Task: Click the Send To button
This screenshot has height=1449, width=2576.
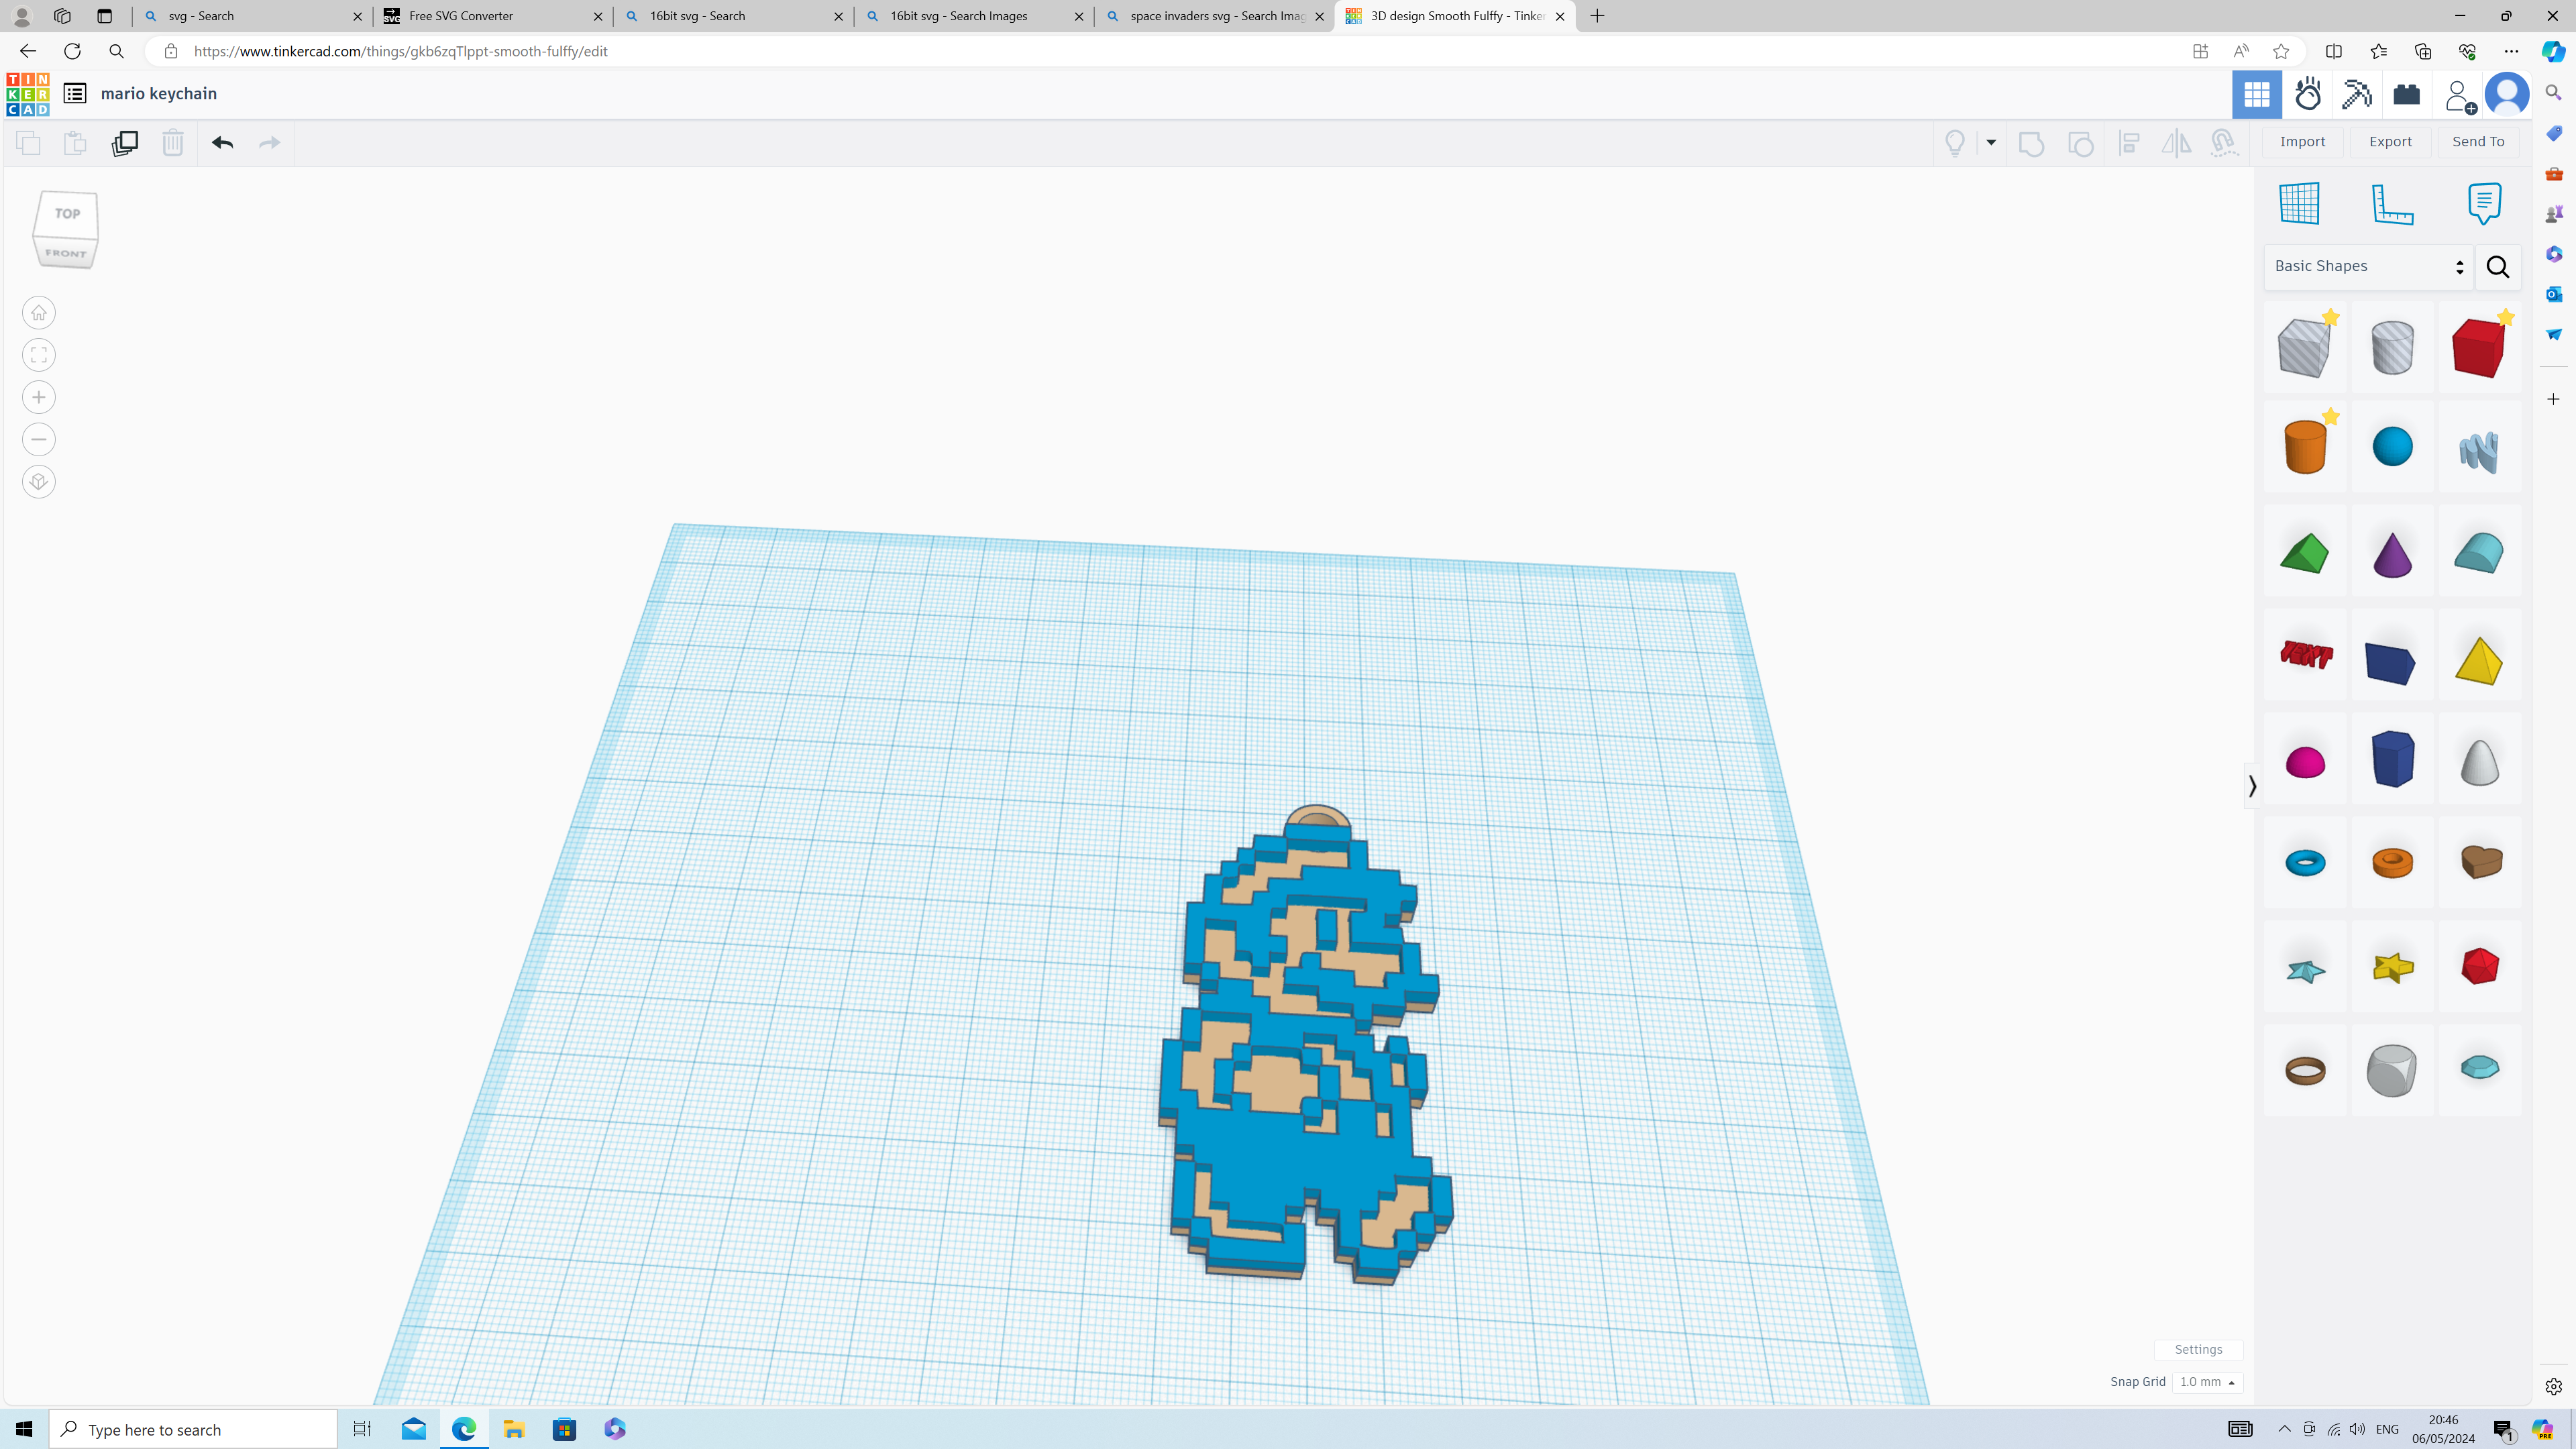Action: tap(2478, 141)
